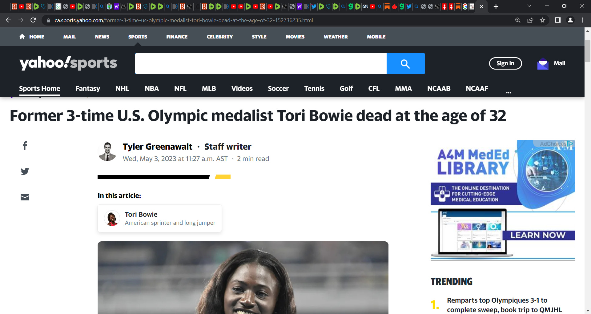The image size is (591, 314).
Task: View site security lock icon
Action: pyautogui.click(x=48, y=20)
